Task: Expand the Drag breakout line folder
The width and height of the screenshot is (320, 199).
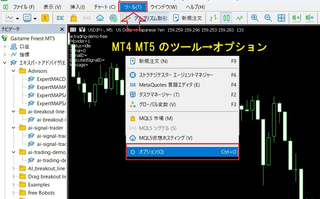Action: tap(14, 177)
